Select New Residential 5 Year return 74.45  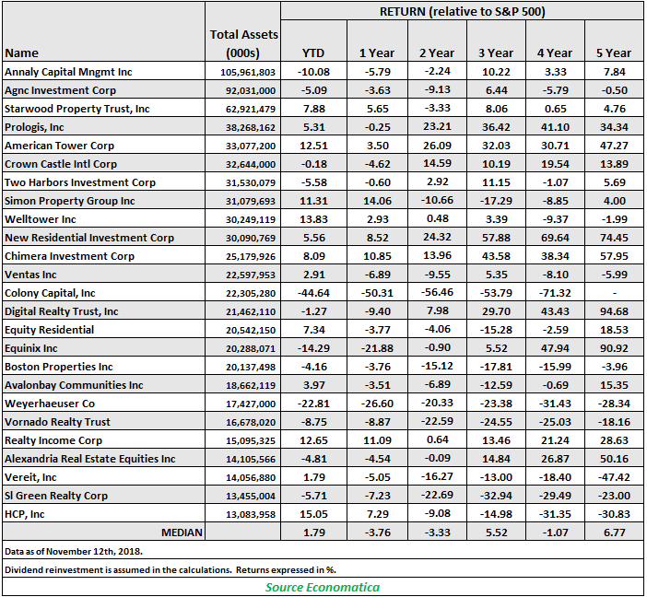[x=614, y=238]
